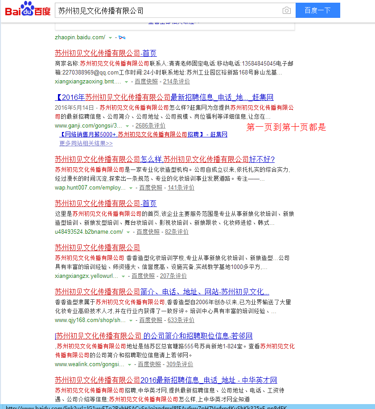Open yellowurl 苏州初见文化传播有限公司 result title
The height and width of the screenshot is (409, 375).
(x=98, y=248)
